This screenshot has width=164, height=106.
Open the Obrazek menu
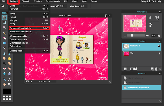click(x=25, y=1)
